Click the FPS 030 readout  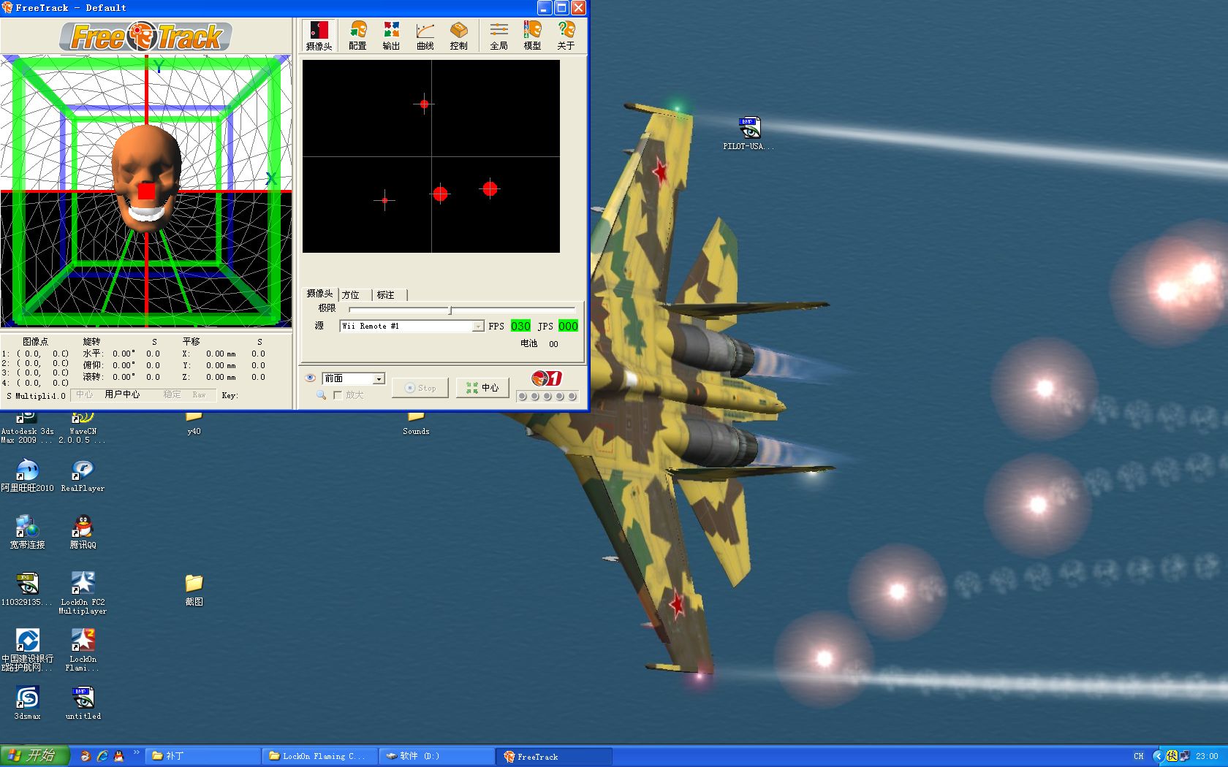click(520, 326)
